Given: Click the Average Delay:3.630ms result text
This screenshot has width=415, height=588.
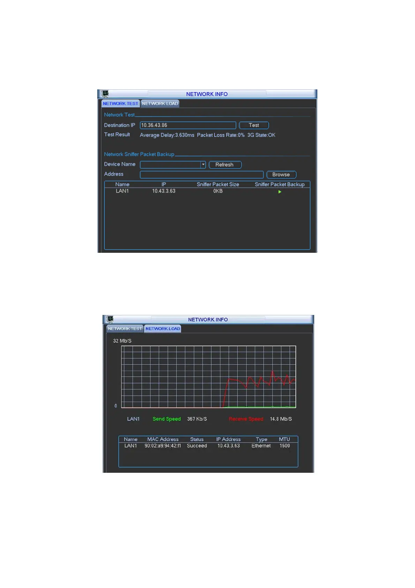Looking at the screenshot, I should 167,135.
